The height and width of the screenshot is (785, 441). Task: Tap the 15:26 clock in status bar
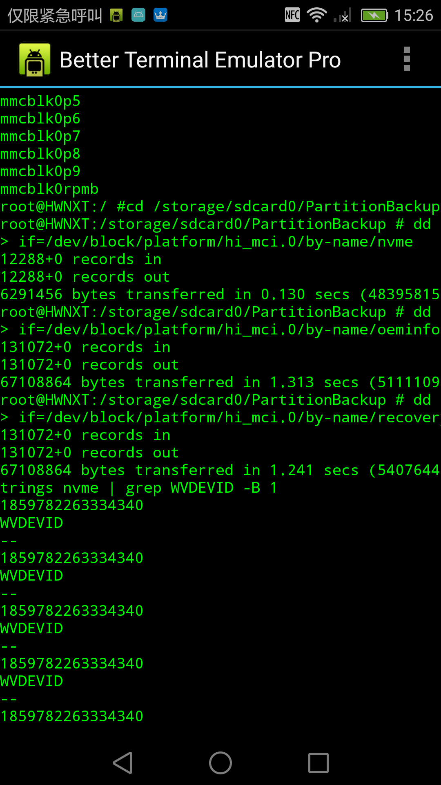413,16
